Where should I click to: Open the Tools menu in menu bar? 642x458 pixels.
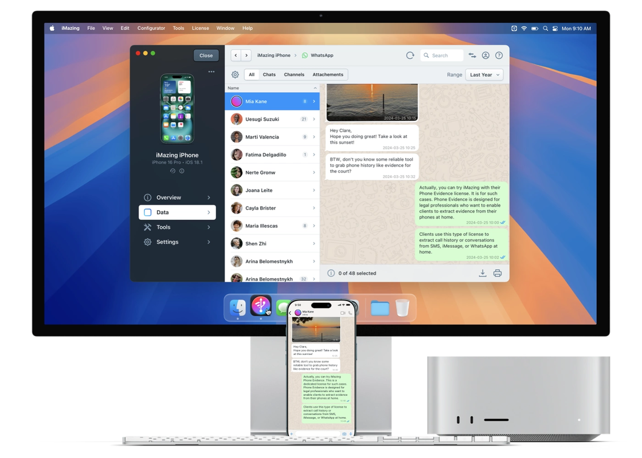[178, 28]
